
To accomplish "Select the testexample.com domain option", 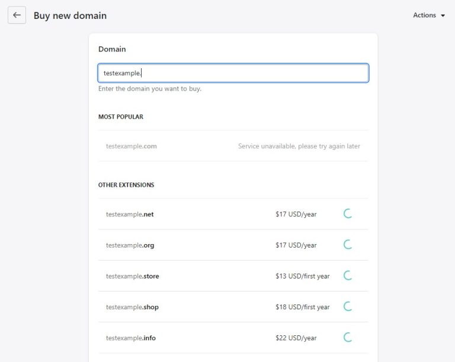I will click(132, 146).
